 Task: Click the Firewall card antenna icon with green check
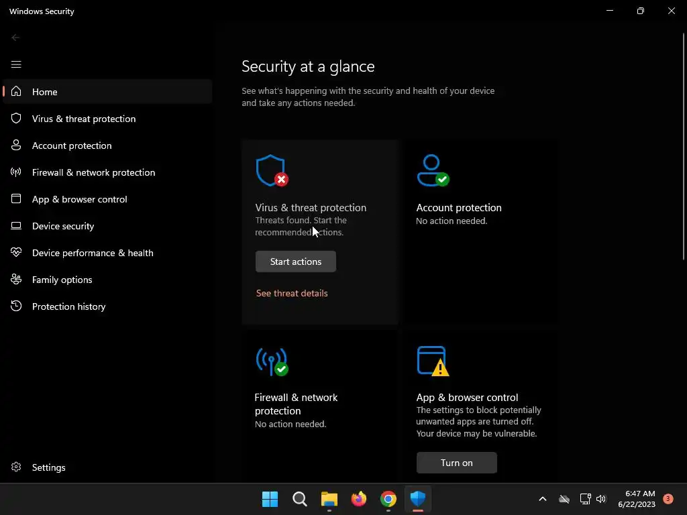click(x=272, y=361)
